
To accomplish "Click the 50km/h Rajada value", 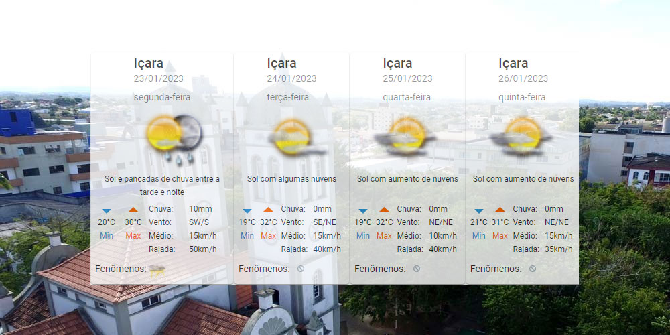I will click(x=202, y=249).
